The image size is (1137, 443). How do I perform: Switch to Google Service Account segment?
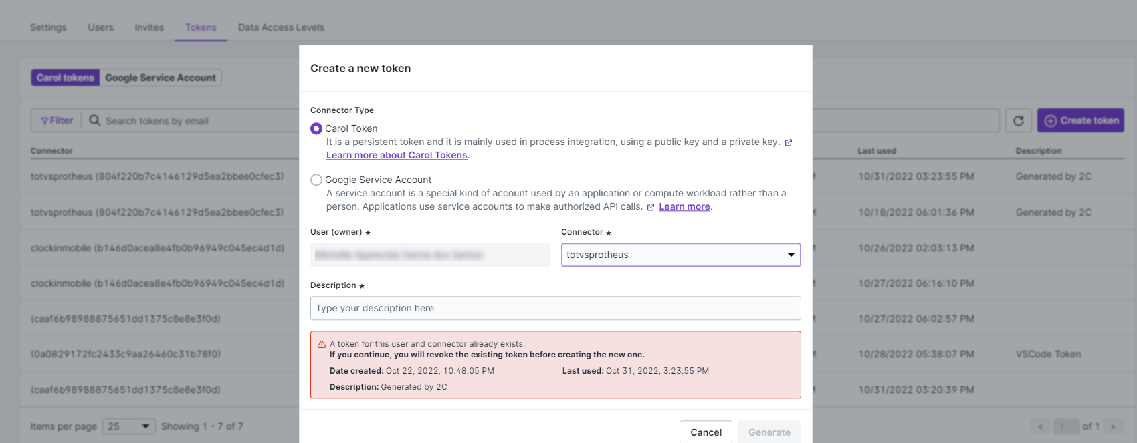click(x=161, y=78)
